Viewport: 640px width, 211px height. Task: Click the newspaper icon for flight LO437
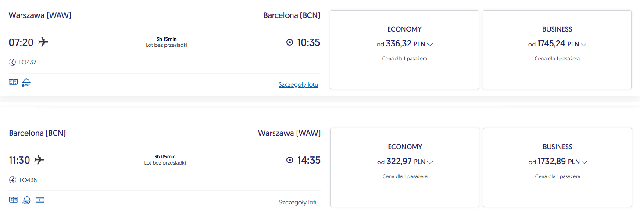(13, 82)
